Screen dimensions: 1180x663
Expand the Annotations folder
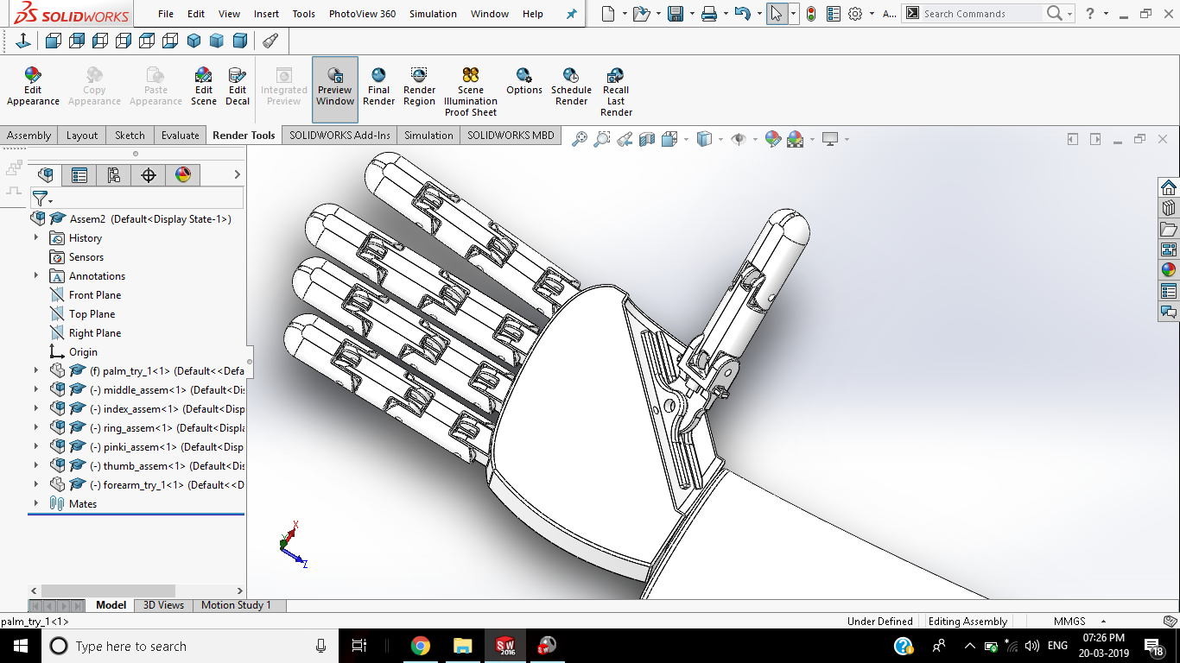[36, 276]
